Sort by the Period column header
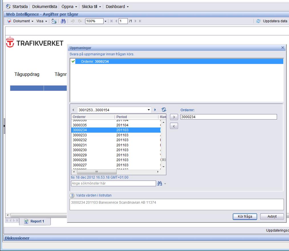 coord(137,117)
